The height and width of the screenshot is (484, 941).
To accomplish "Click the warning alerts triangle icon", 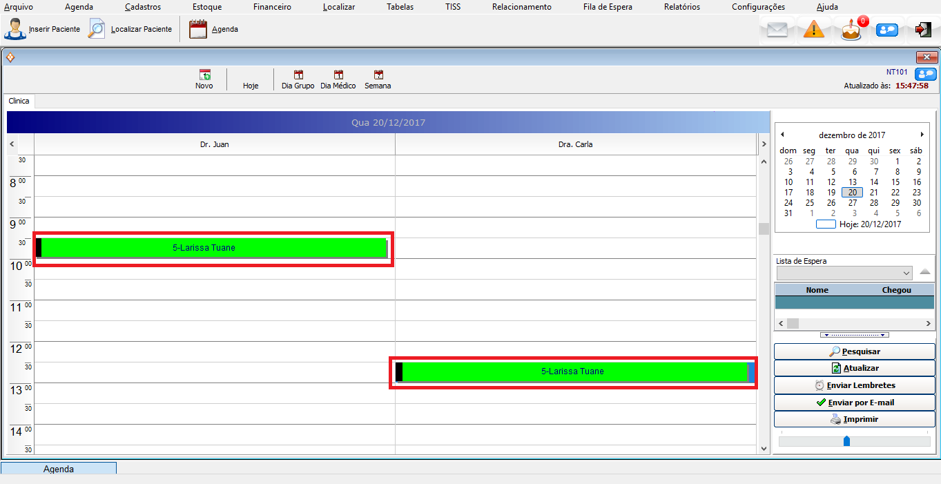I will (x=814, y=30).
